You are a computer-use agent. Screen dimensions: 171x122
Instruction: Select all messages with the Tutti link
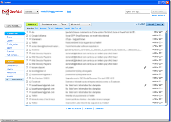[x=37, y=28]
